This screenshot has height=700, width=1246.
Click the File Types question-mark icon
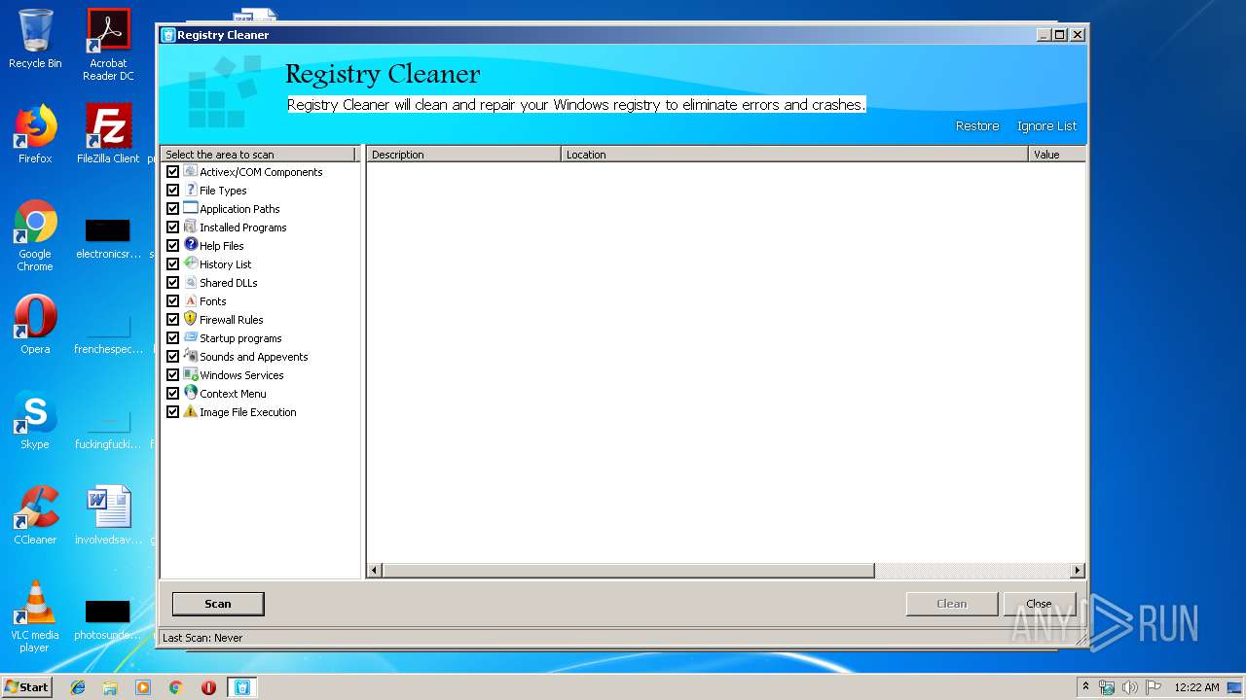tap(190, 190)
